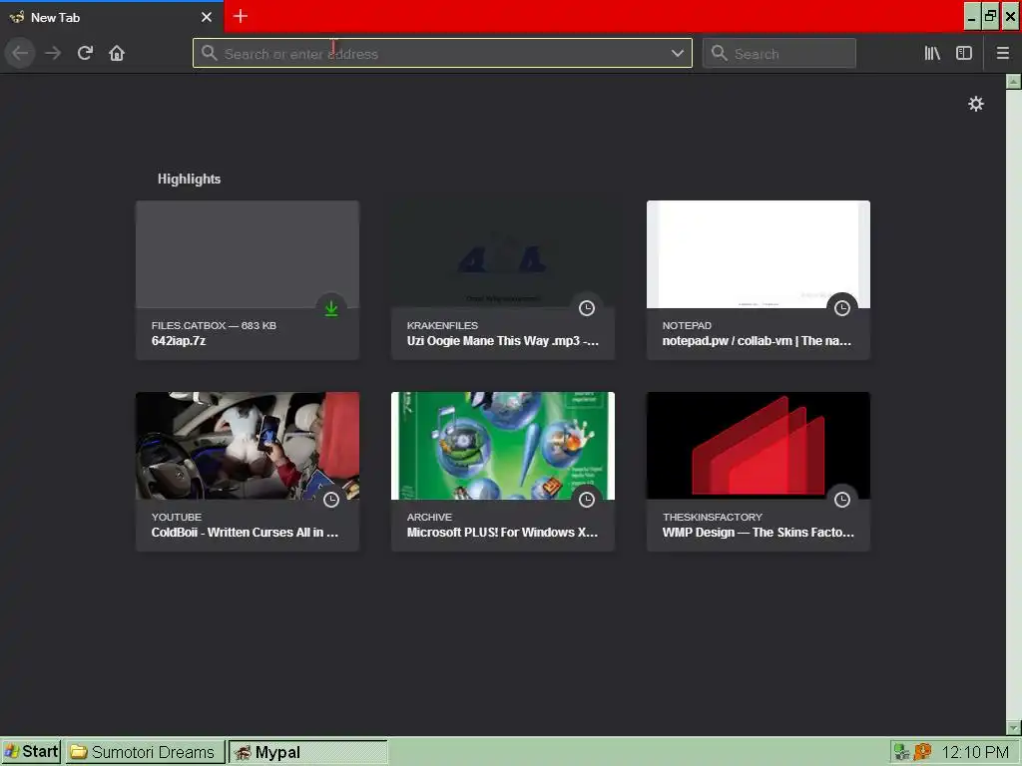This screenshot has height=766, width=1022.
Task: Switch to Sumotori Dreams taskbar window
Action: 145,752
